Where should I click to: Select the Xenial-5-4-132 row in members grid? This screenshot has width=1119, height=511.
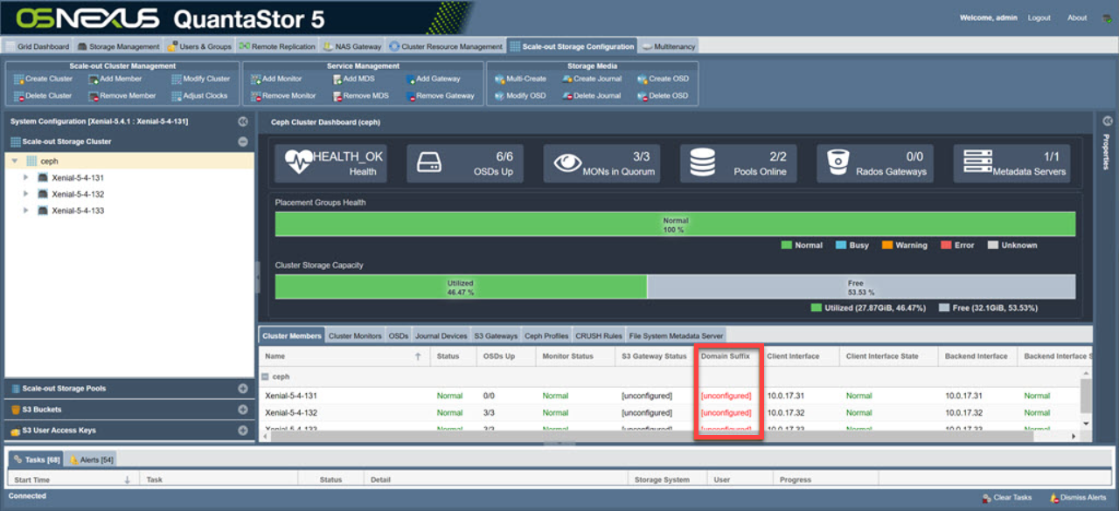pyautogui.click(x=670, y=412)
